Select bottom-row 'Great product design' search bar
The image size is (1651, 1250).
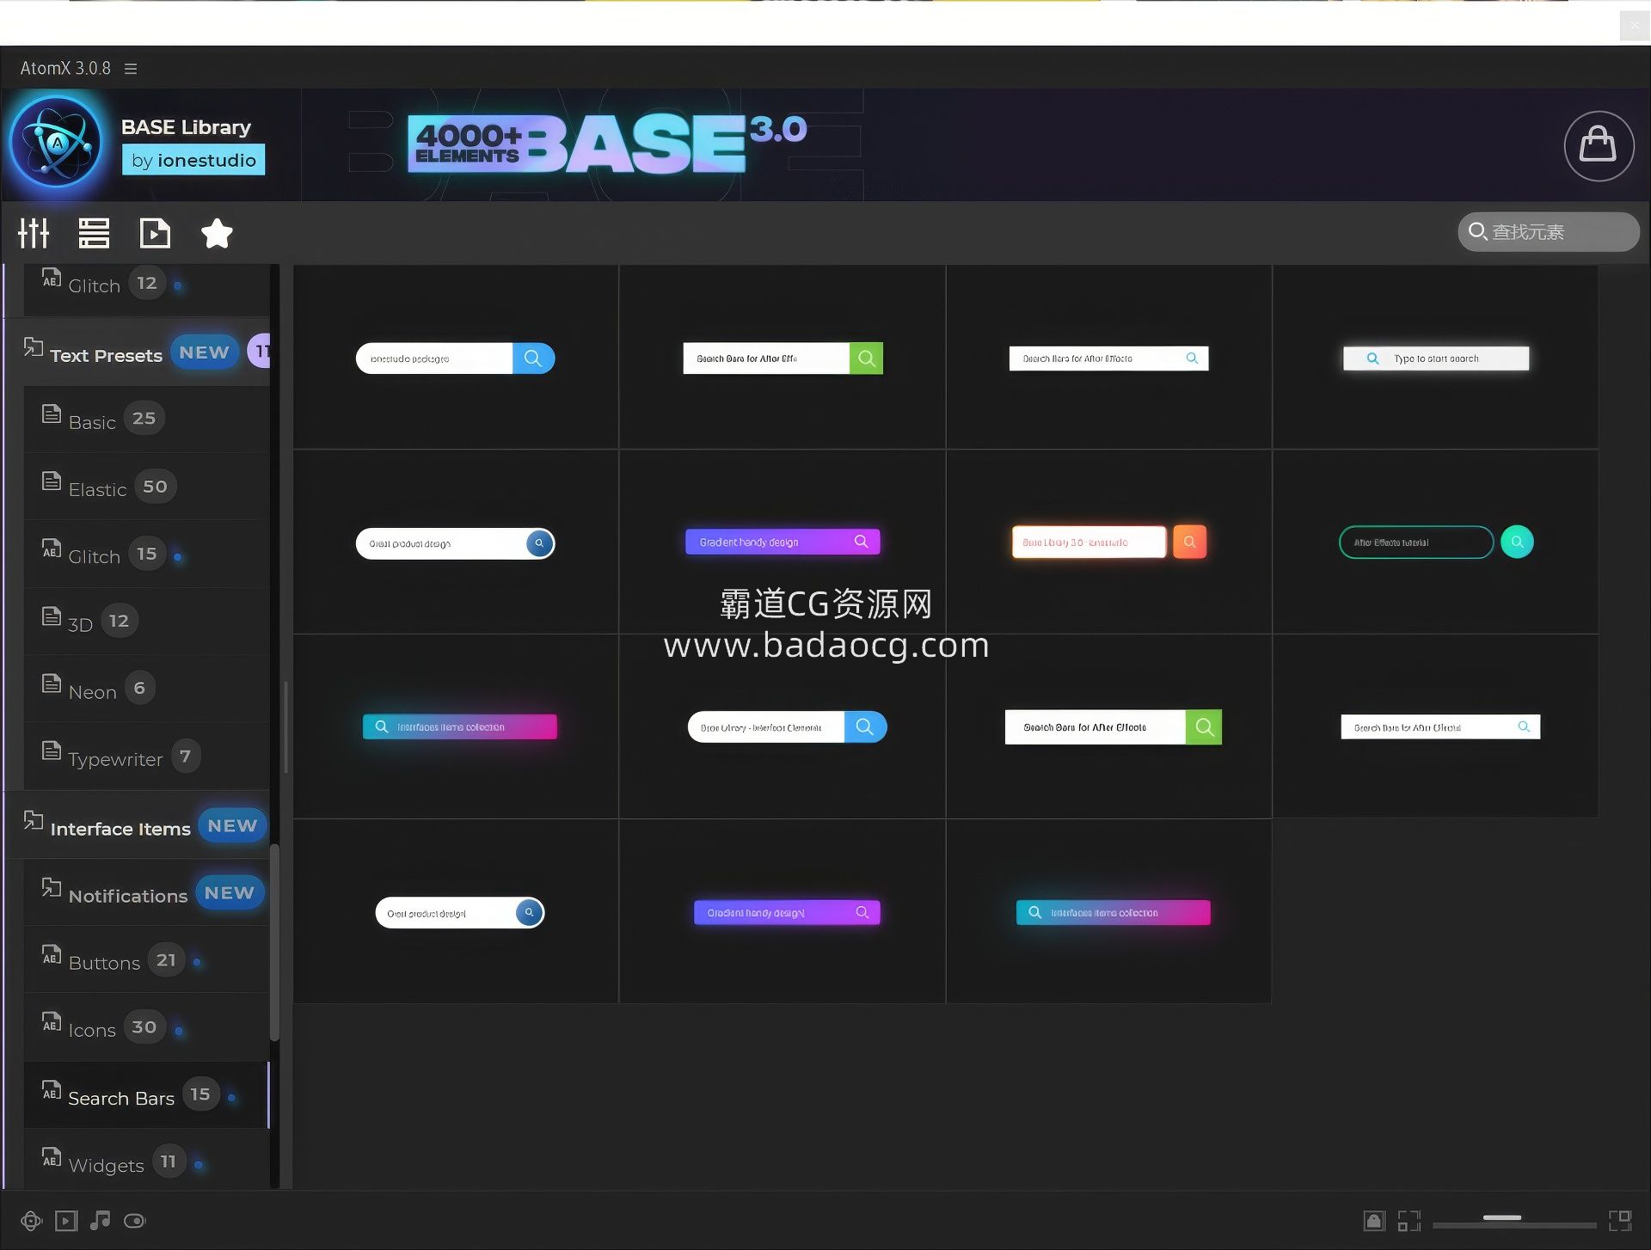click(x=459, y=912)
